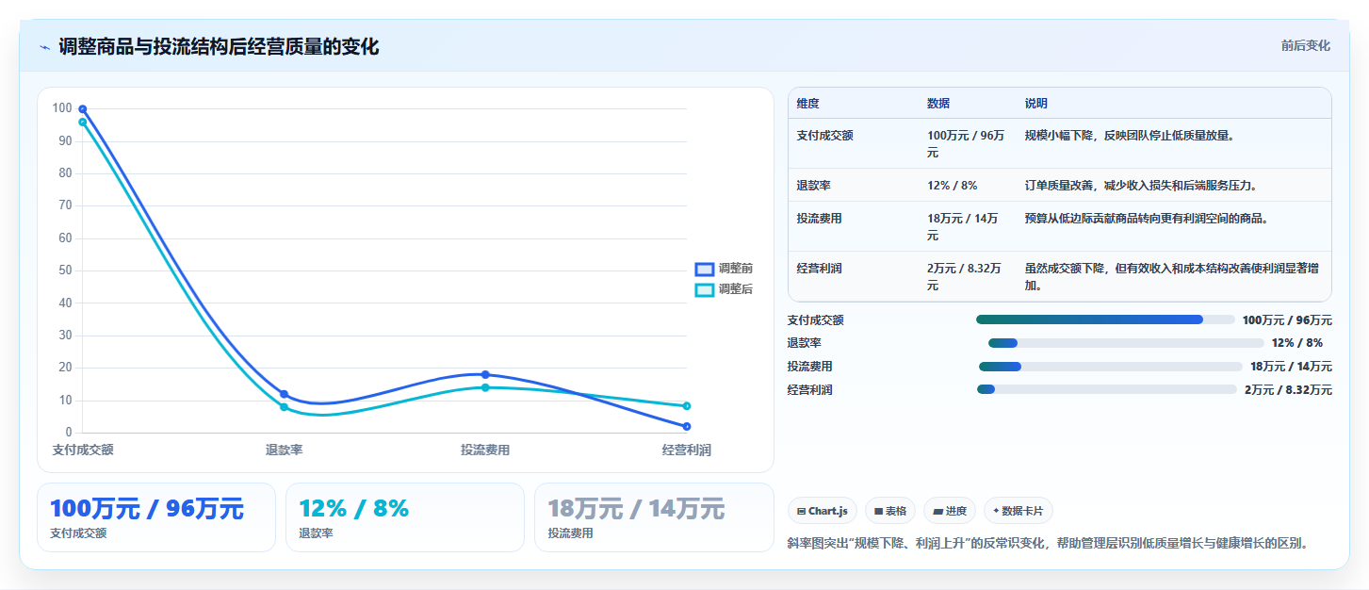Click the table cell 2万元 / 8.32万元
This screenshot has width=1369, height=590.
(965, 277)
